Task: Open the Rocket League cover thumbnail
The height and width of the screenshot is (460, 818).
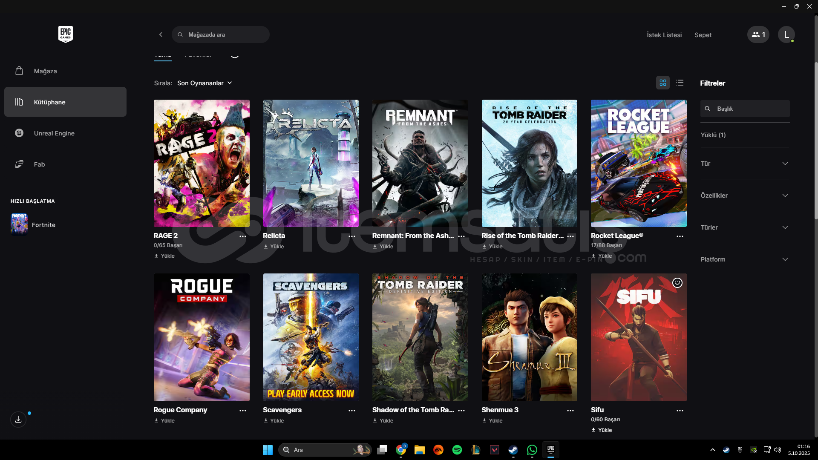Action: point(638,163)
